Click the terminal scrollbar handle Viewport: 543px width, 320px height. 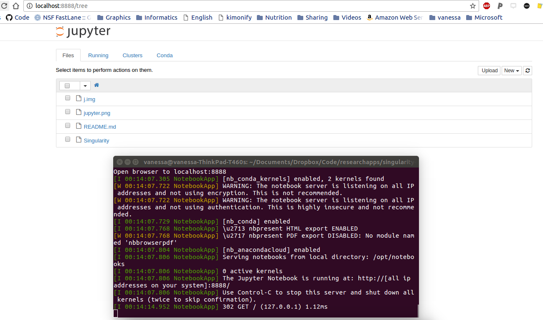pyautogui.click(x=417, y=311)
